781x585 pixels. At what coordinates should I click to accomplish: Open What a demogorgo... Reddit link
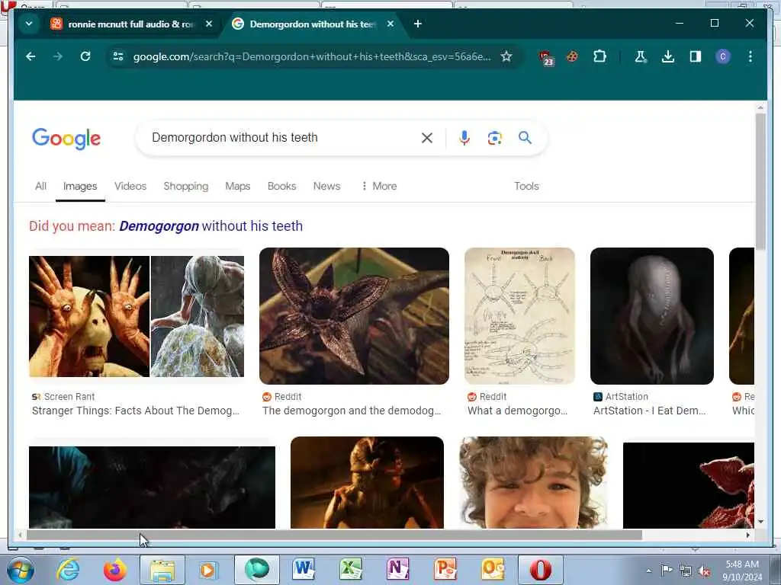tap(518, 411)
